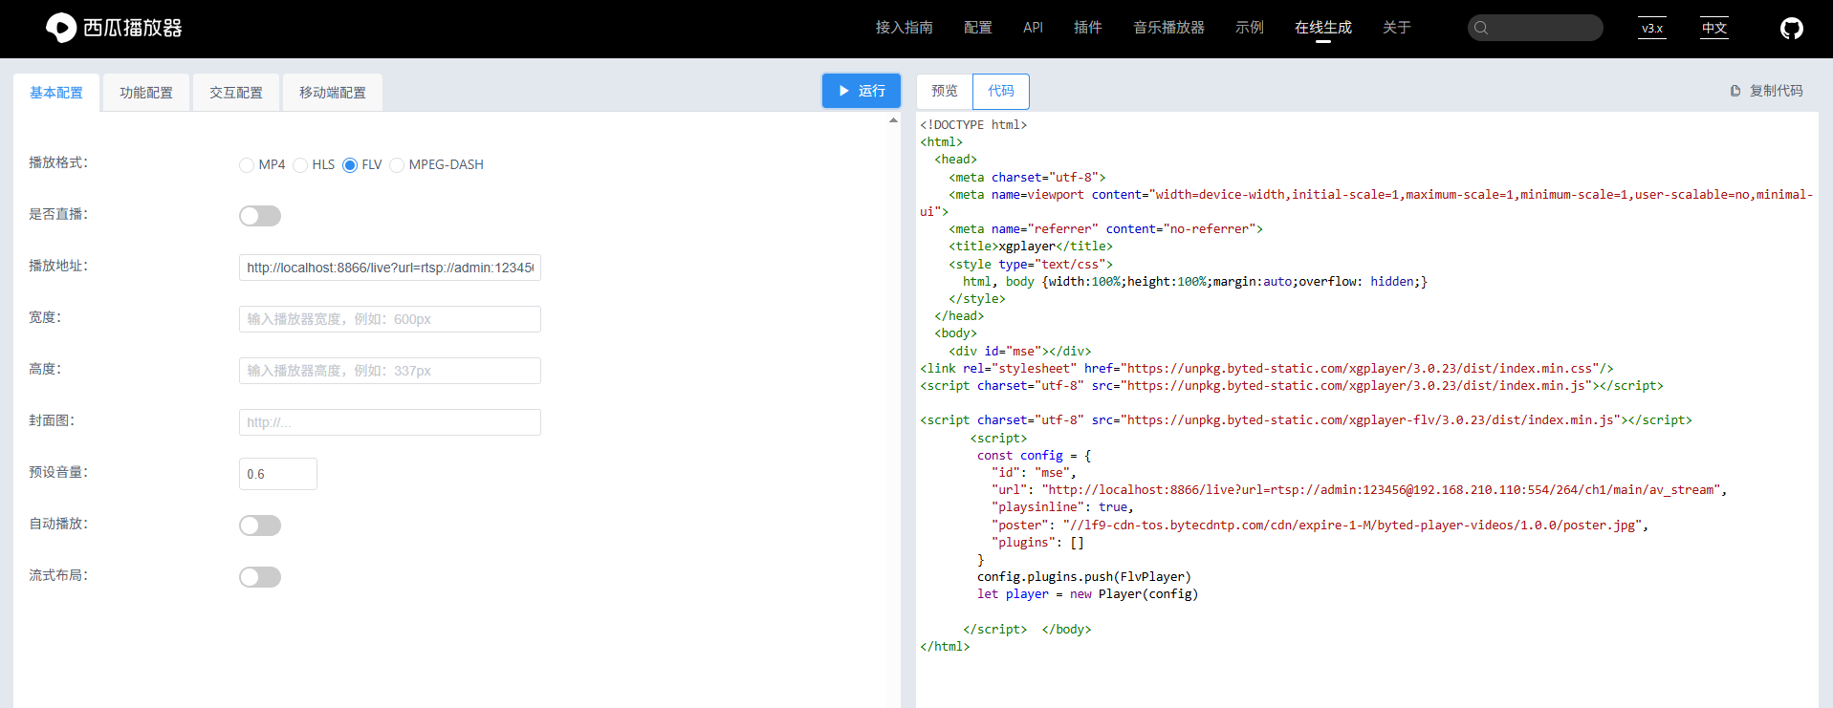Viewport: 1833px width, 708px height.
Task: Click the search magnifier icon
Action: pyautogui.click(x=1481, y=28)
